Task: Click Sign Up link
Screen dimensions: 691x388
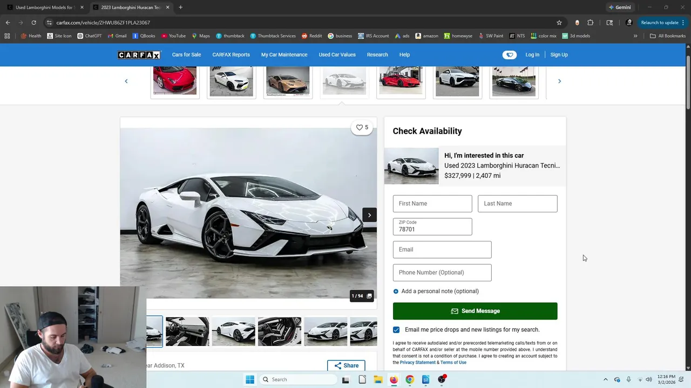Action: pyautogui.click(x=559, y=55)
